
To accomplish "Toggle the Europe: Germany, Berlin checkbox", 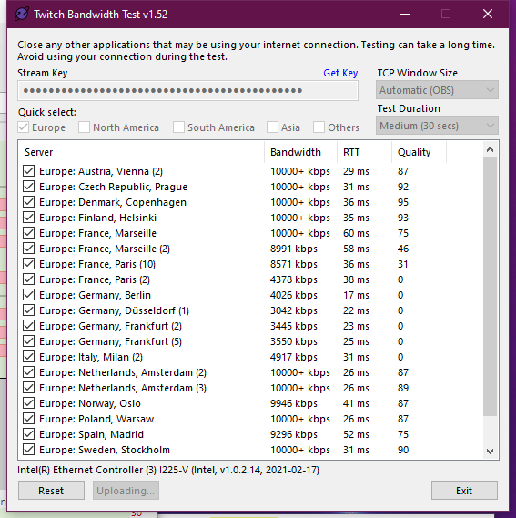I will point(29,295).
